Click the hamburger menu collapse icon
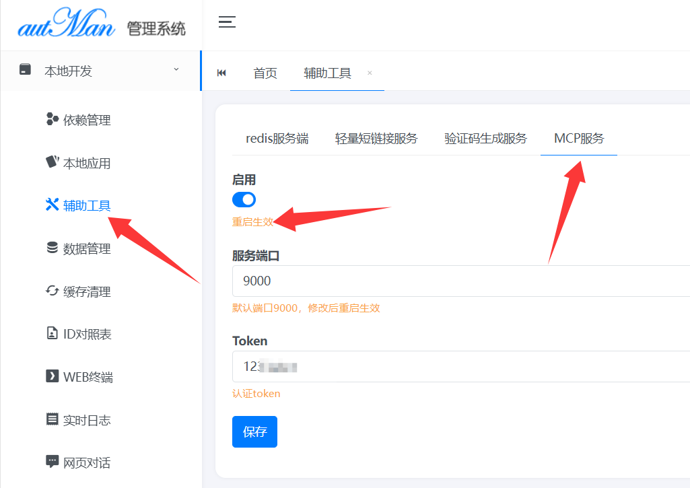 pos(227,22)
